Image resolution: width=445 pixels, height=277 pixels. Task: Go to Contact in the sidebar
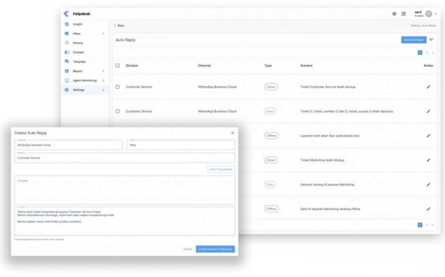[x=78, y=53]
